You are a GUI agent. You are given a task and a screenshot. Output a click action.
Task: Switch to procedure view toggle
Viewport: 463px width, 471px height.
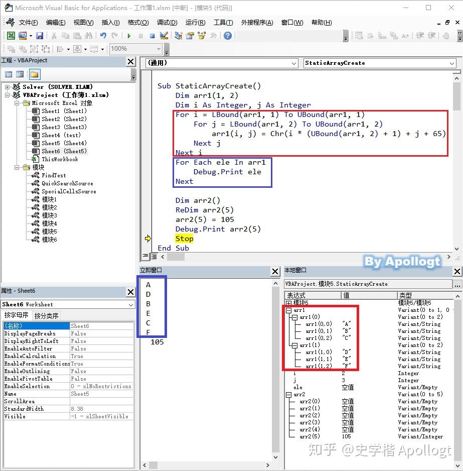(145, 257)
